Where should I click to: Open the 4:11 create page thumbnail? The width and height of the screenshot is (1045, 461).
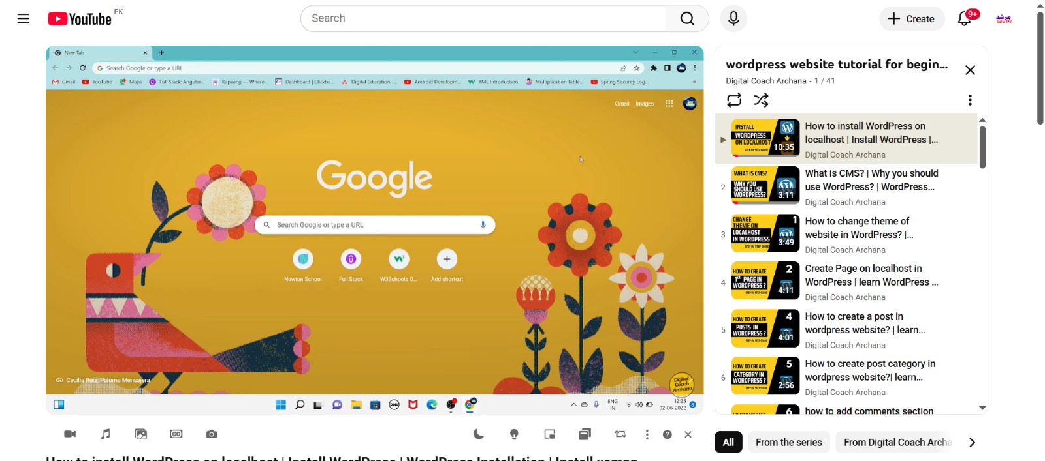(765, 280)
